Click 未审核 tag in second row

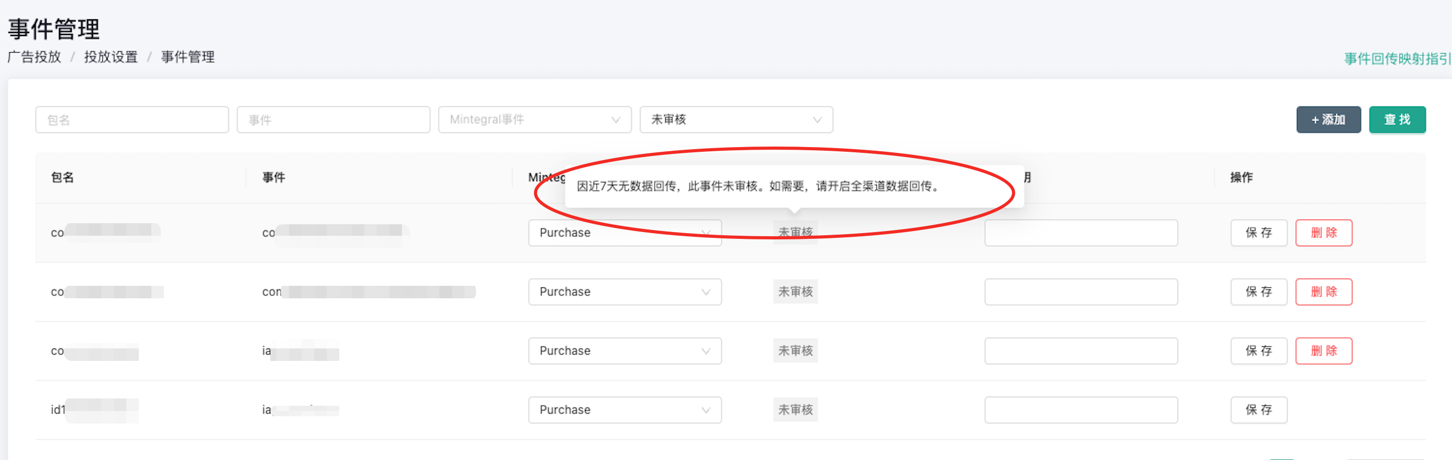[795, 292]
